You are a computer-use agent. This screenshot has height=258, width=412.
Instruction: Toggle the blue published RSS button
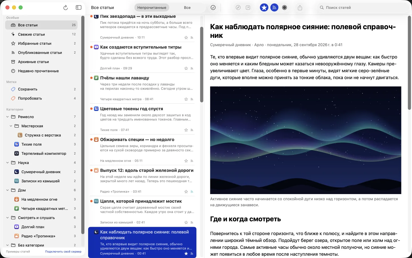pos(274,7)
